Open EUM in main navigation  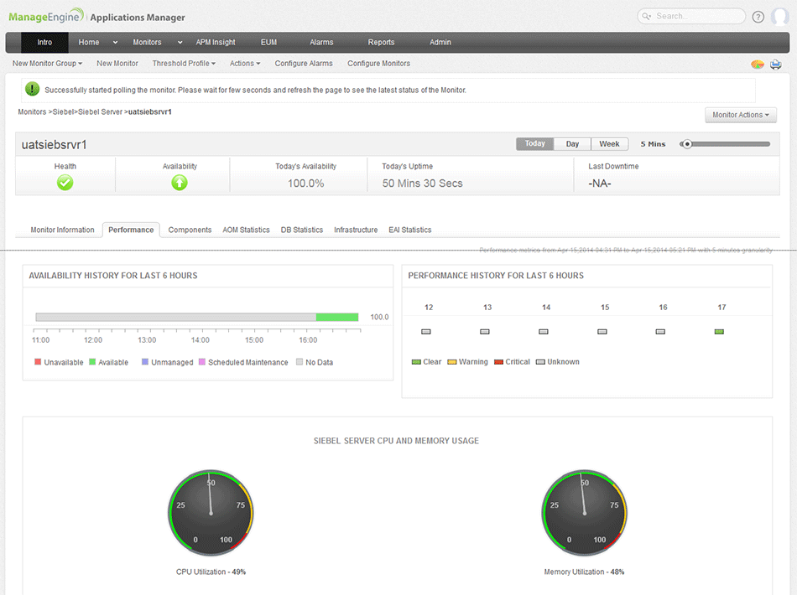[269, 43]
